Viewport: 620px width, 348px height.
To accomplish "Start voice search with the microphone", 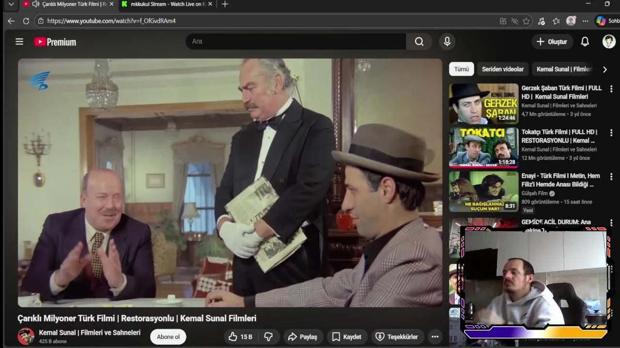I will 447,42.
